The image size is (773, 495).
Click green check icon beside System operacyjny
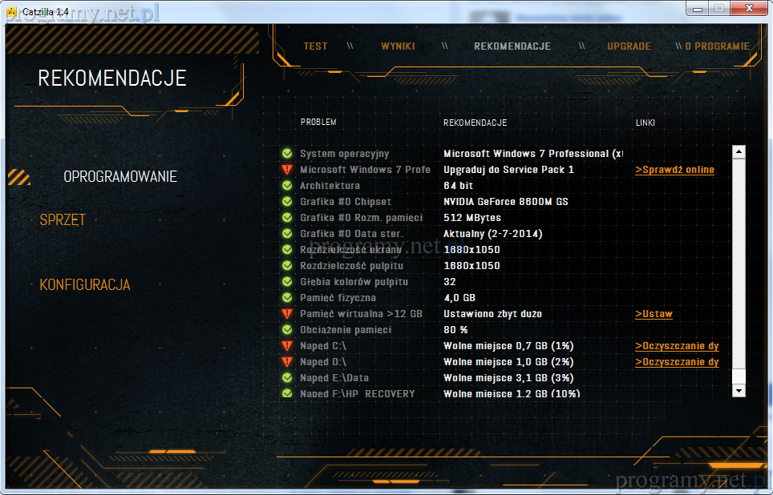(287, 154)
